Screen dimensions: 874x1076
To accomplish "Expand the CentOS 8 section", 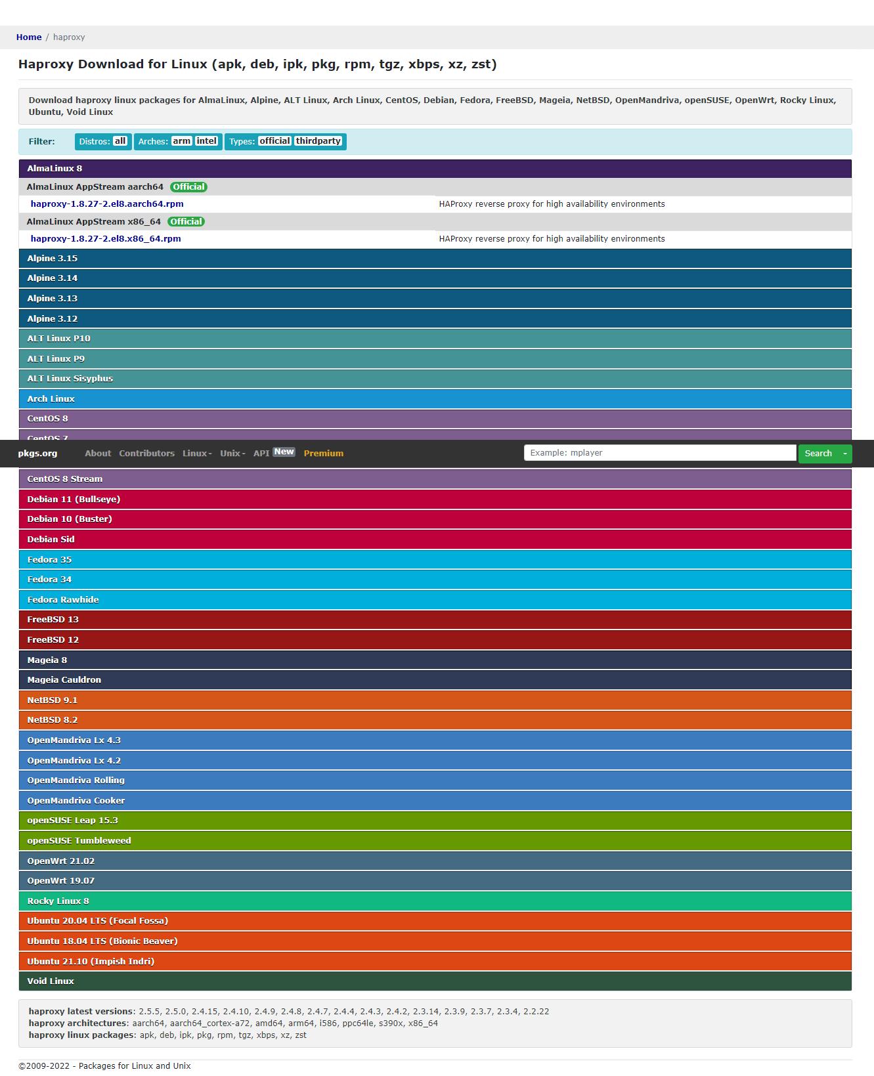I will 435,419.
